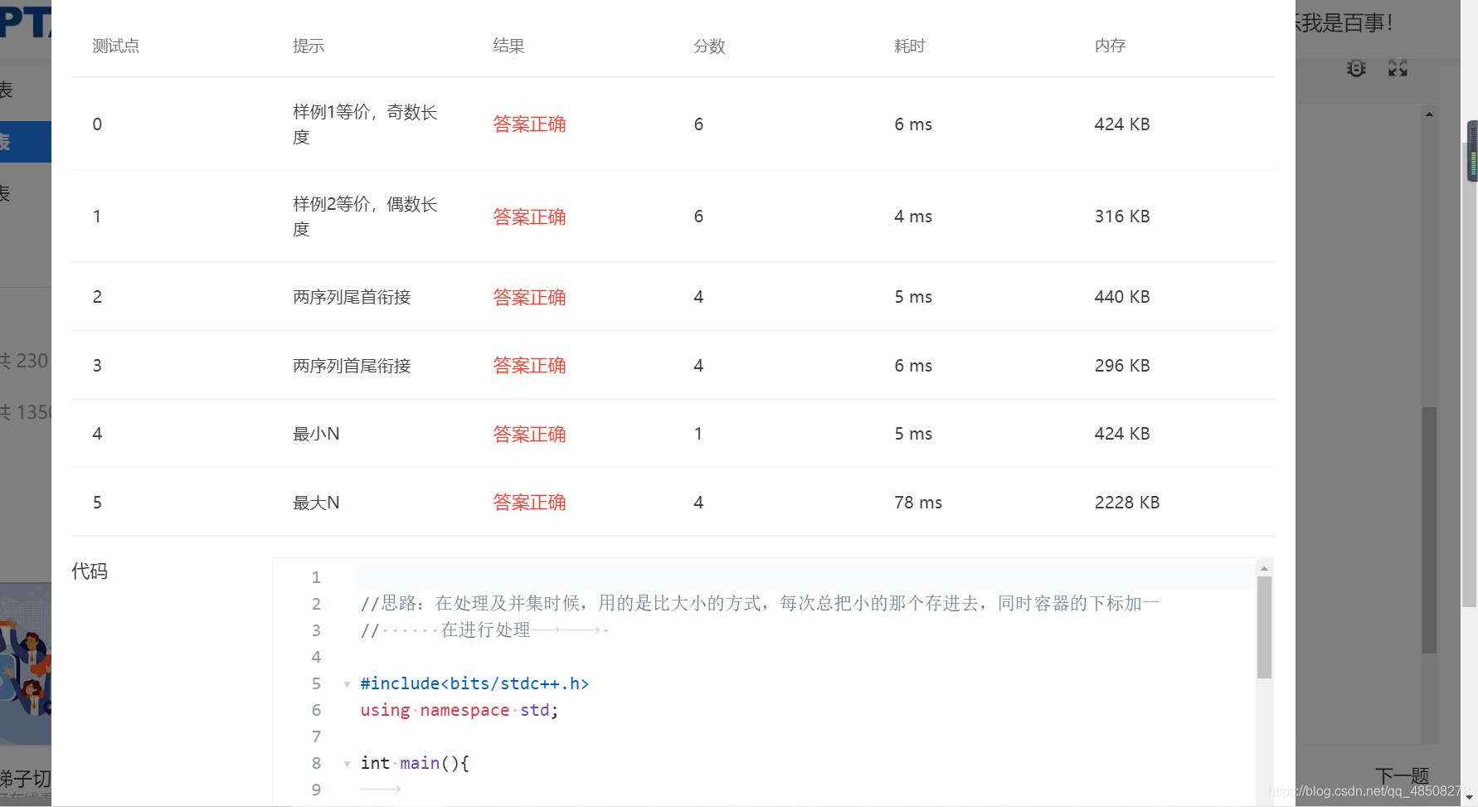Click 答案正确 for test point 1
The image size is (1478, 807).
click(529, 216)
